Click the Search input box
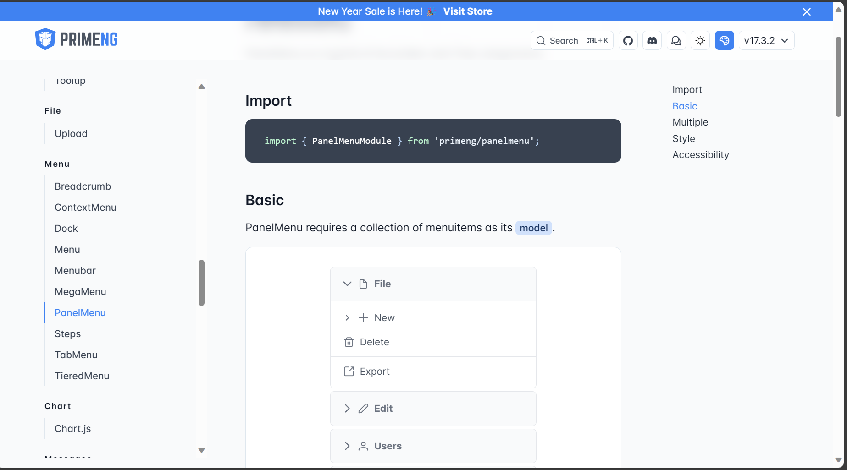The image size is (847, 470). point(572,40)
